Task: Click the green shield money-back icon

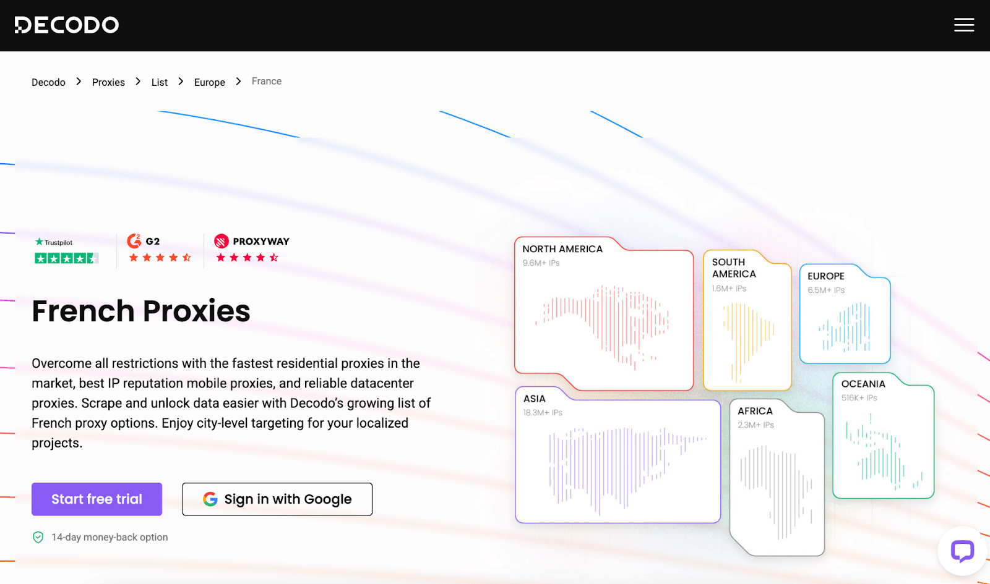Action: (38, 537)
